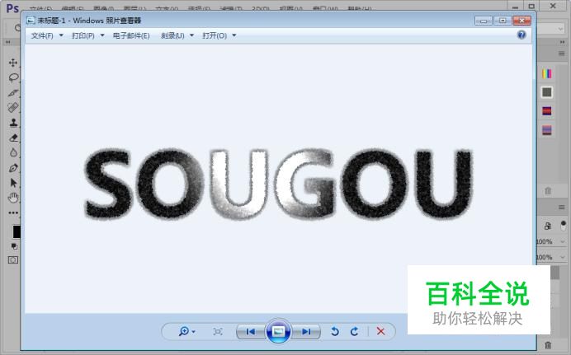Open the 打印(P) menu in photo viewer

(83, 35)
